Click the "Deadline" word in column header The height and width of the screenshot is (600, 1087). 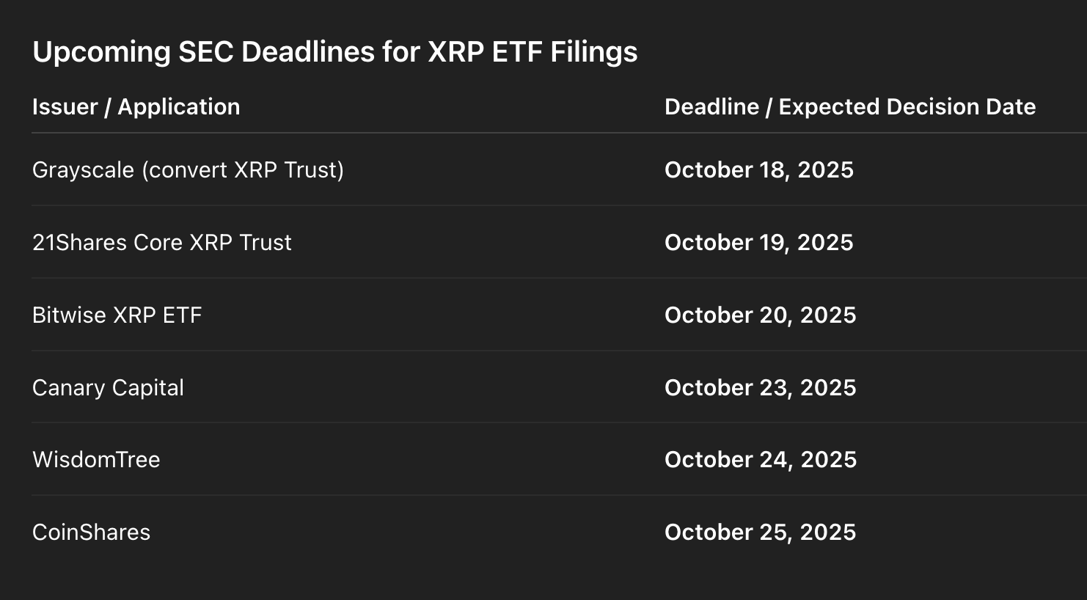pos(711,107)
